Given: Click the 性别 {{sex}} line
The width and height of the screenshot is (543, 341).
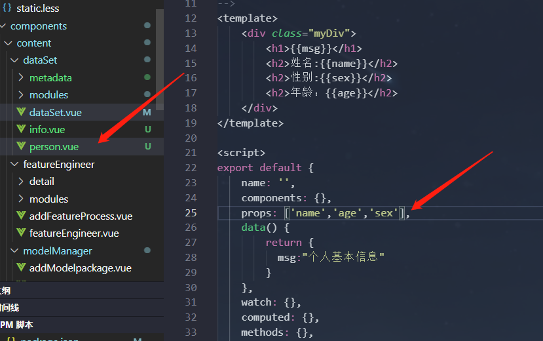Looking at the screenshot, I should point(329,77).
